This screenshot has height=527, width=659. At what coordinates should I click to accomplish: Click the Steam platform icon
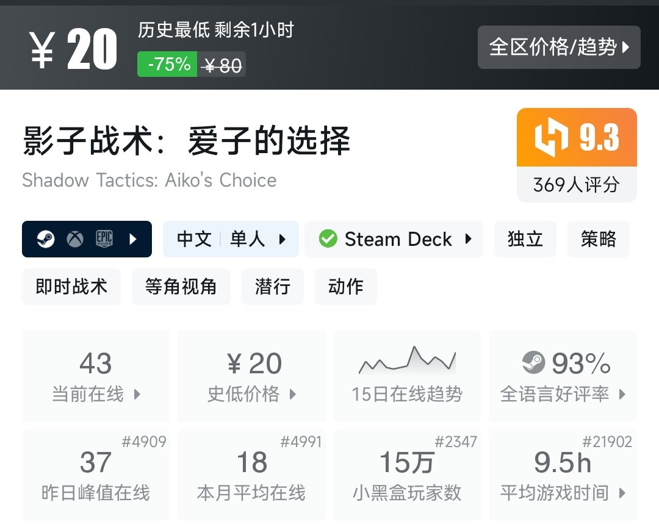point(45,239)
